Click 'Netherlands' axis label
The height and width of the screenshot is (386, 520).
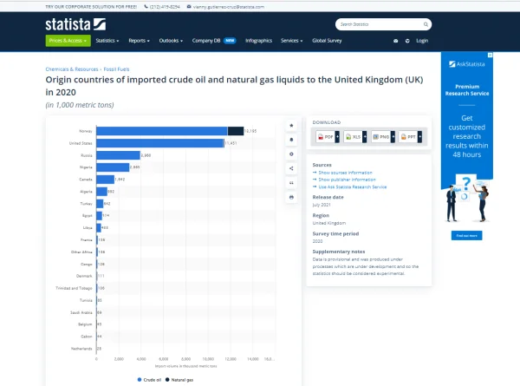coord(81,349)
